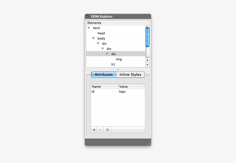Screen dimensions: 236x163
Task: Click the Name column header
Action: pyautogui.click(x=104, y=87)
